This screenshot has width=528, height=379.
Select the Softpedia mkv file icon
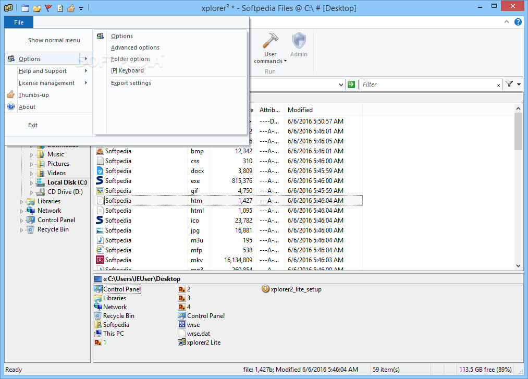coord(100,260)
